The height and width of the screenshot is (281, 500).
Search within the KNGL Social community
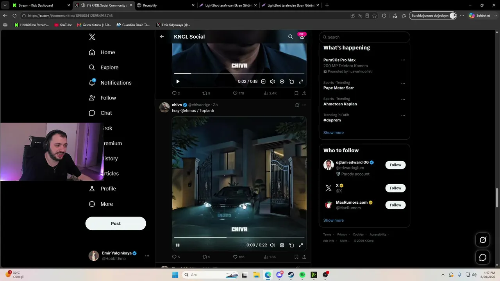pyautogui.click(x=290, y=37)
